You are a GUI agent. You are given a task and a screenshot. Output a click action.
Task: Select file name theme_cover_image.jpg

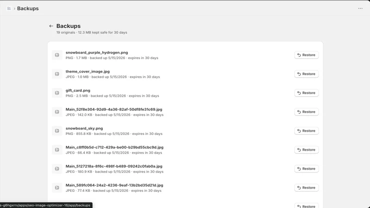(87, 72)
